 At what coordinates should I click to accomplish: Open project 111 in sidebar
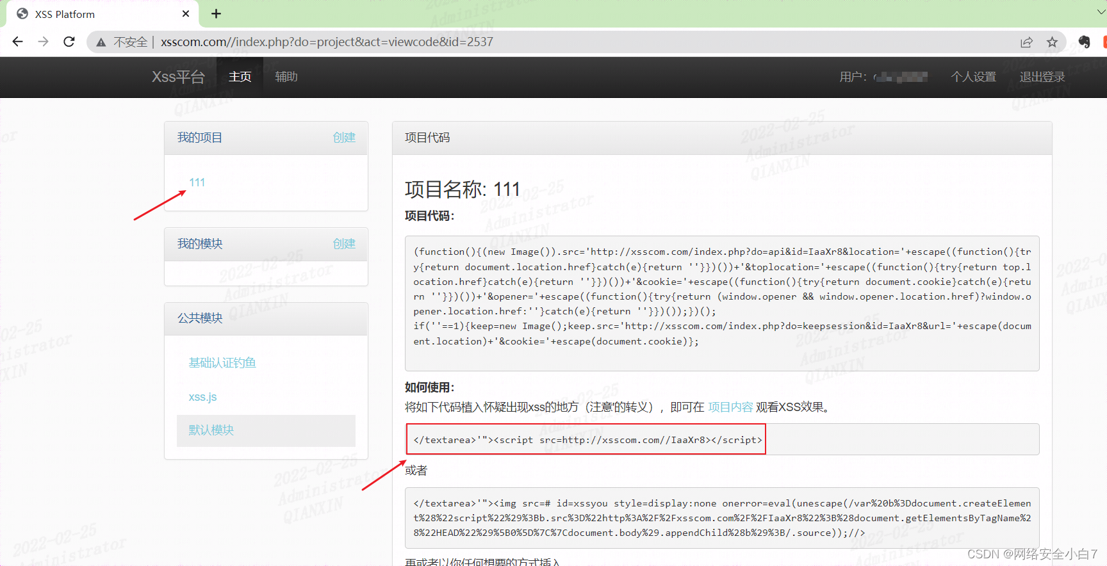(197, 182)
